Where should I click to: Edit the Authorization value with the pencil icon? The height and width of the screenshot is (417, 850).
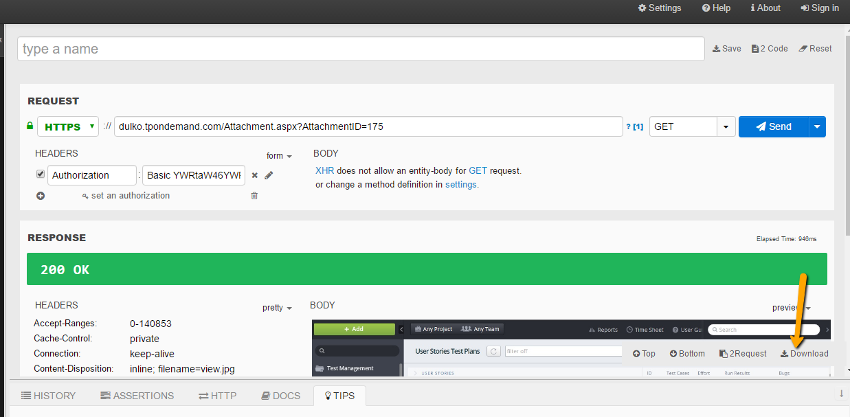[x=269, y=175]
